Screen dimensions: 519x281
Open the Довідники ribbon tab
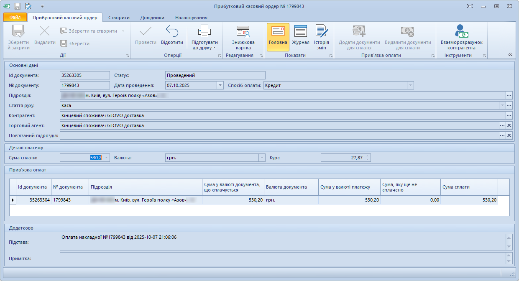pos(152,18)
